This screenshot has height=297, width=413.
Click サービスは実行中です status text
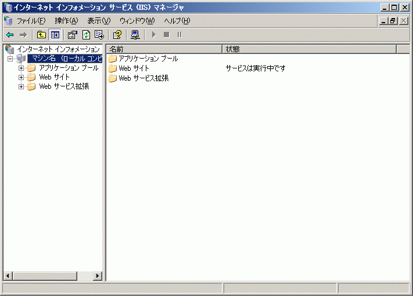point(256,68)
